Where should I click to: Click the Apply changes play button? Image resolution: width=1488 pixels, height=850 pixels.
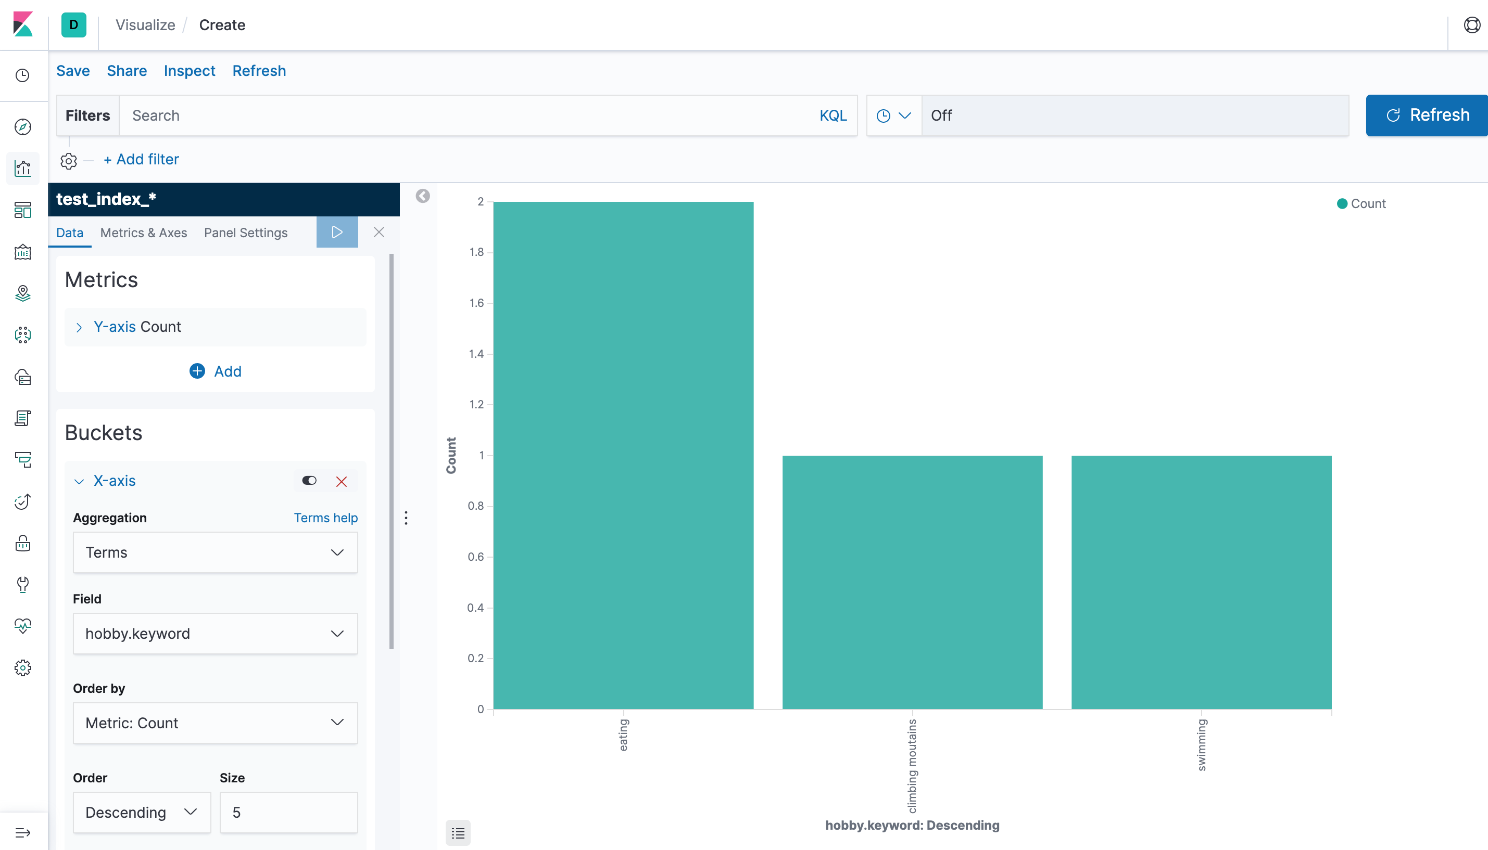336,233
